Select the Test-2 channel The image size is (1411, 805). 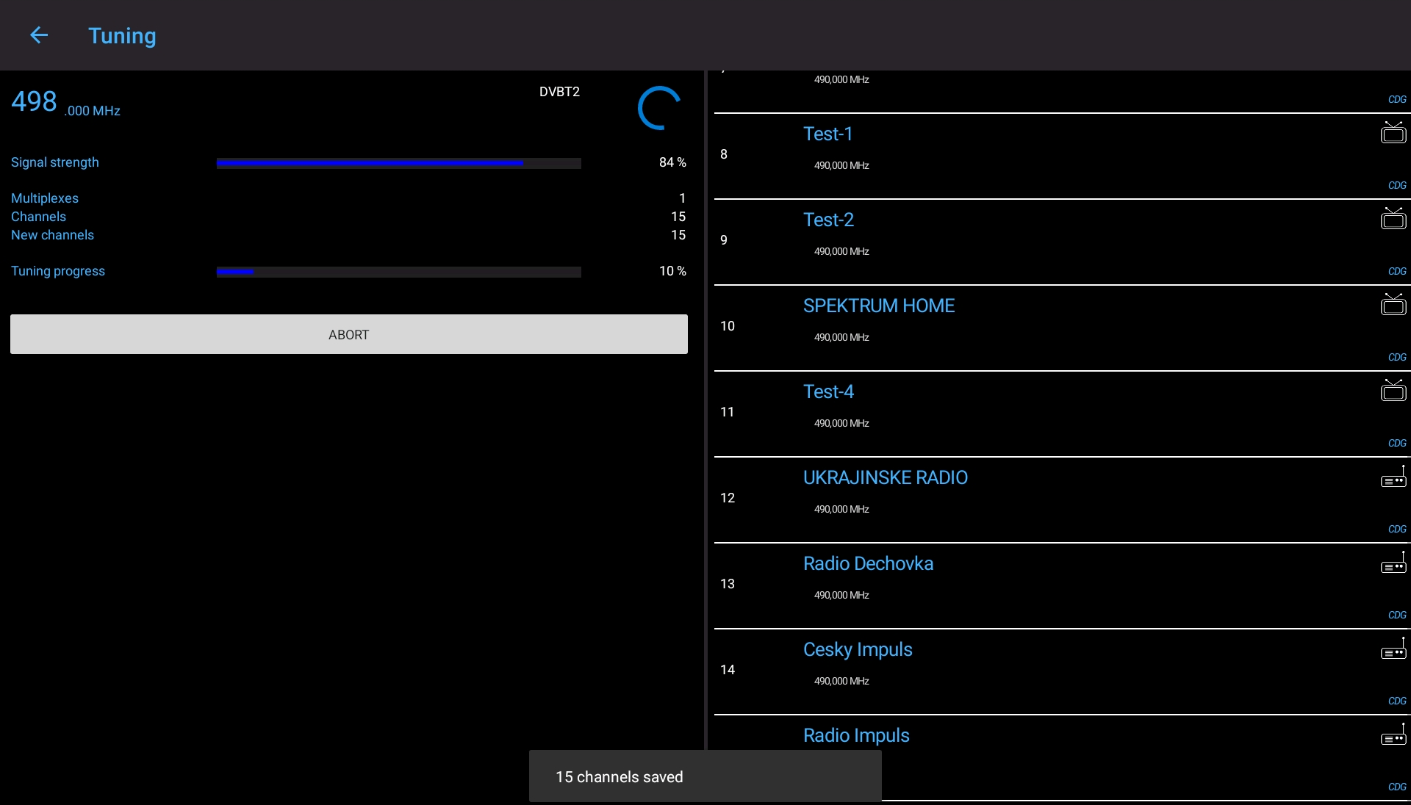point(1062,242)
